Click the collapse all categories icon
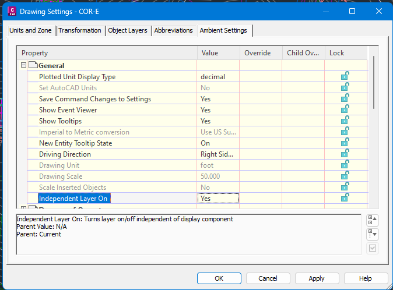 coord(373,220)
